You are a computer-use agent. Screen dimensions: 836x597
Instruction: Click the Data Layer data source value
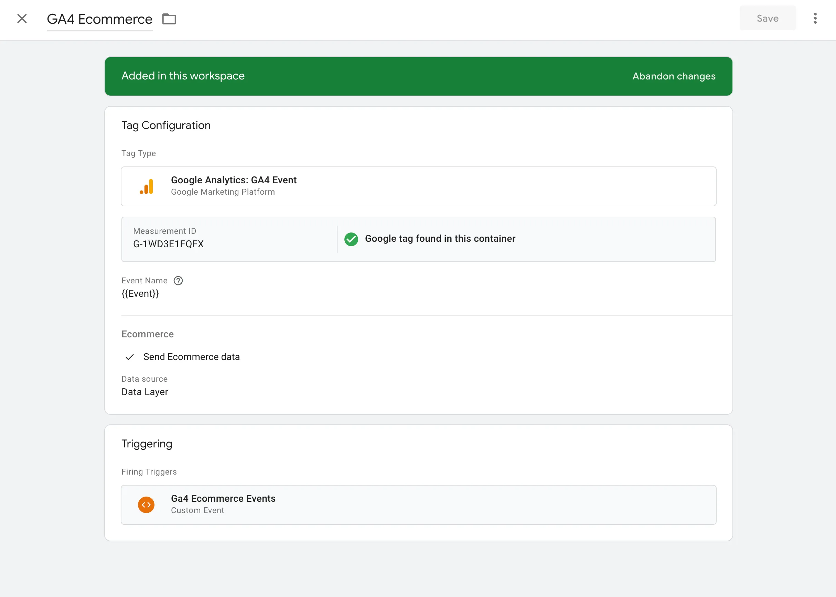145,392
